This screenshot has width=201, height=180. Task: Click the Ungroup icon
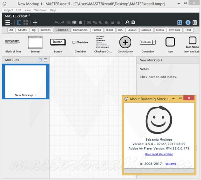tap(95, 23)
